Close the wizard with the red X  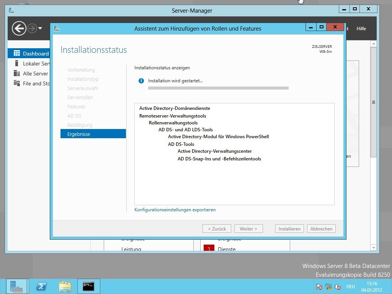(x=335, y=27)
